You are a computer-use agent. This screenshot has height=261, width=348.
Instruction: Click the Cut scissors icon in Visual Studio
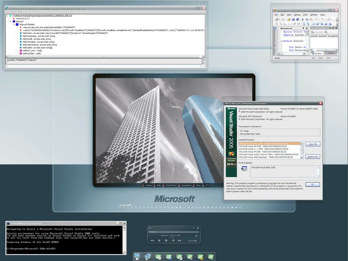[304, 20]
